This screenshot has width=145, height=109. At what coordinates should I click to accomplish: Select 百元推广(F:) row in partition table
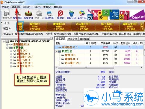coord(99,63)
